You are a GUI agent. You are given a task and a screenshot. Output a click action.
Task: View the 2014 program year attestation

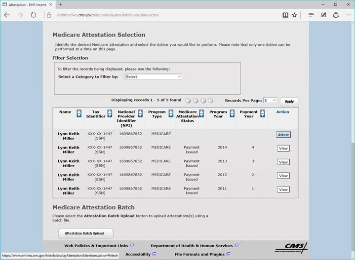[283, 149]
